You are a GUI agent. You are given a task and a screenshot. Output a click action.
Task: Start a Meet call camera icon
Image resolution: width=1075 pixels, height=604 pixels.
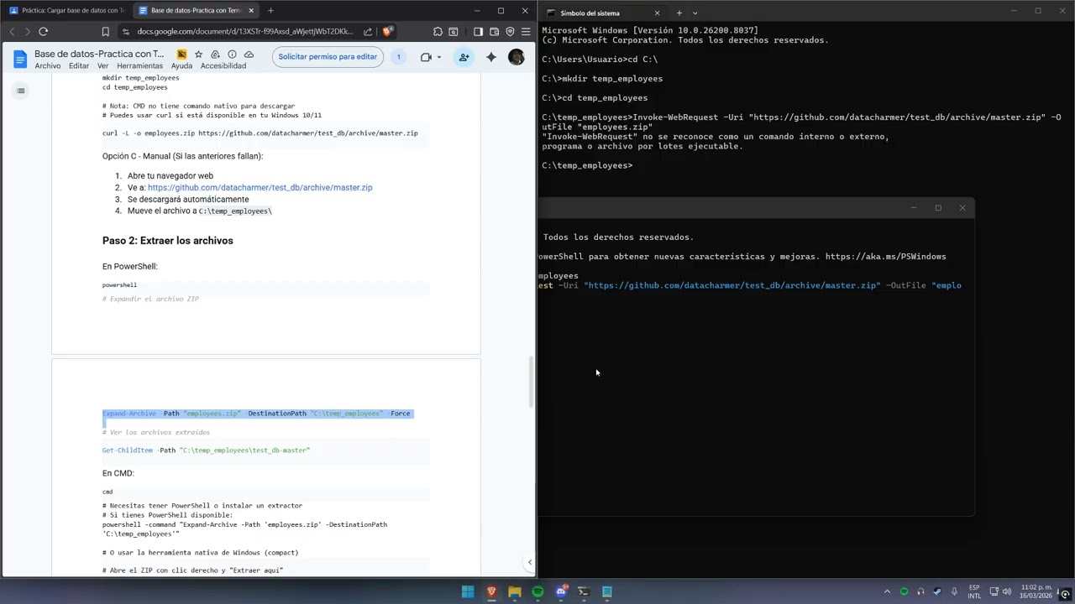426,57
